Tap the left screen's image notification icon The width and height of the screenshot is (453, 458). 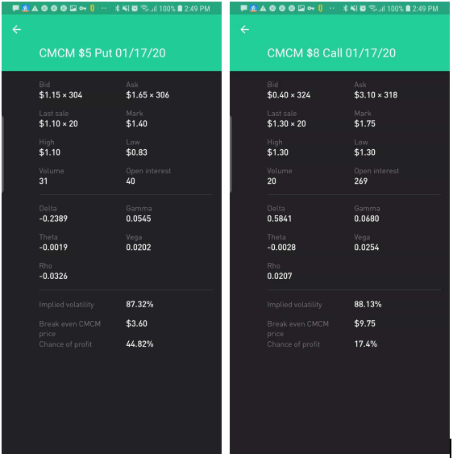[73, 9]
